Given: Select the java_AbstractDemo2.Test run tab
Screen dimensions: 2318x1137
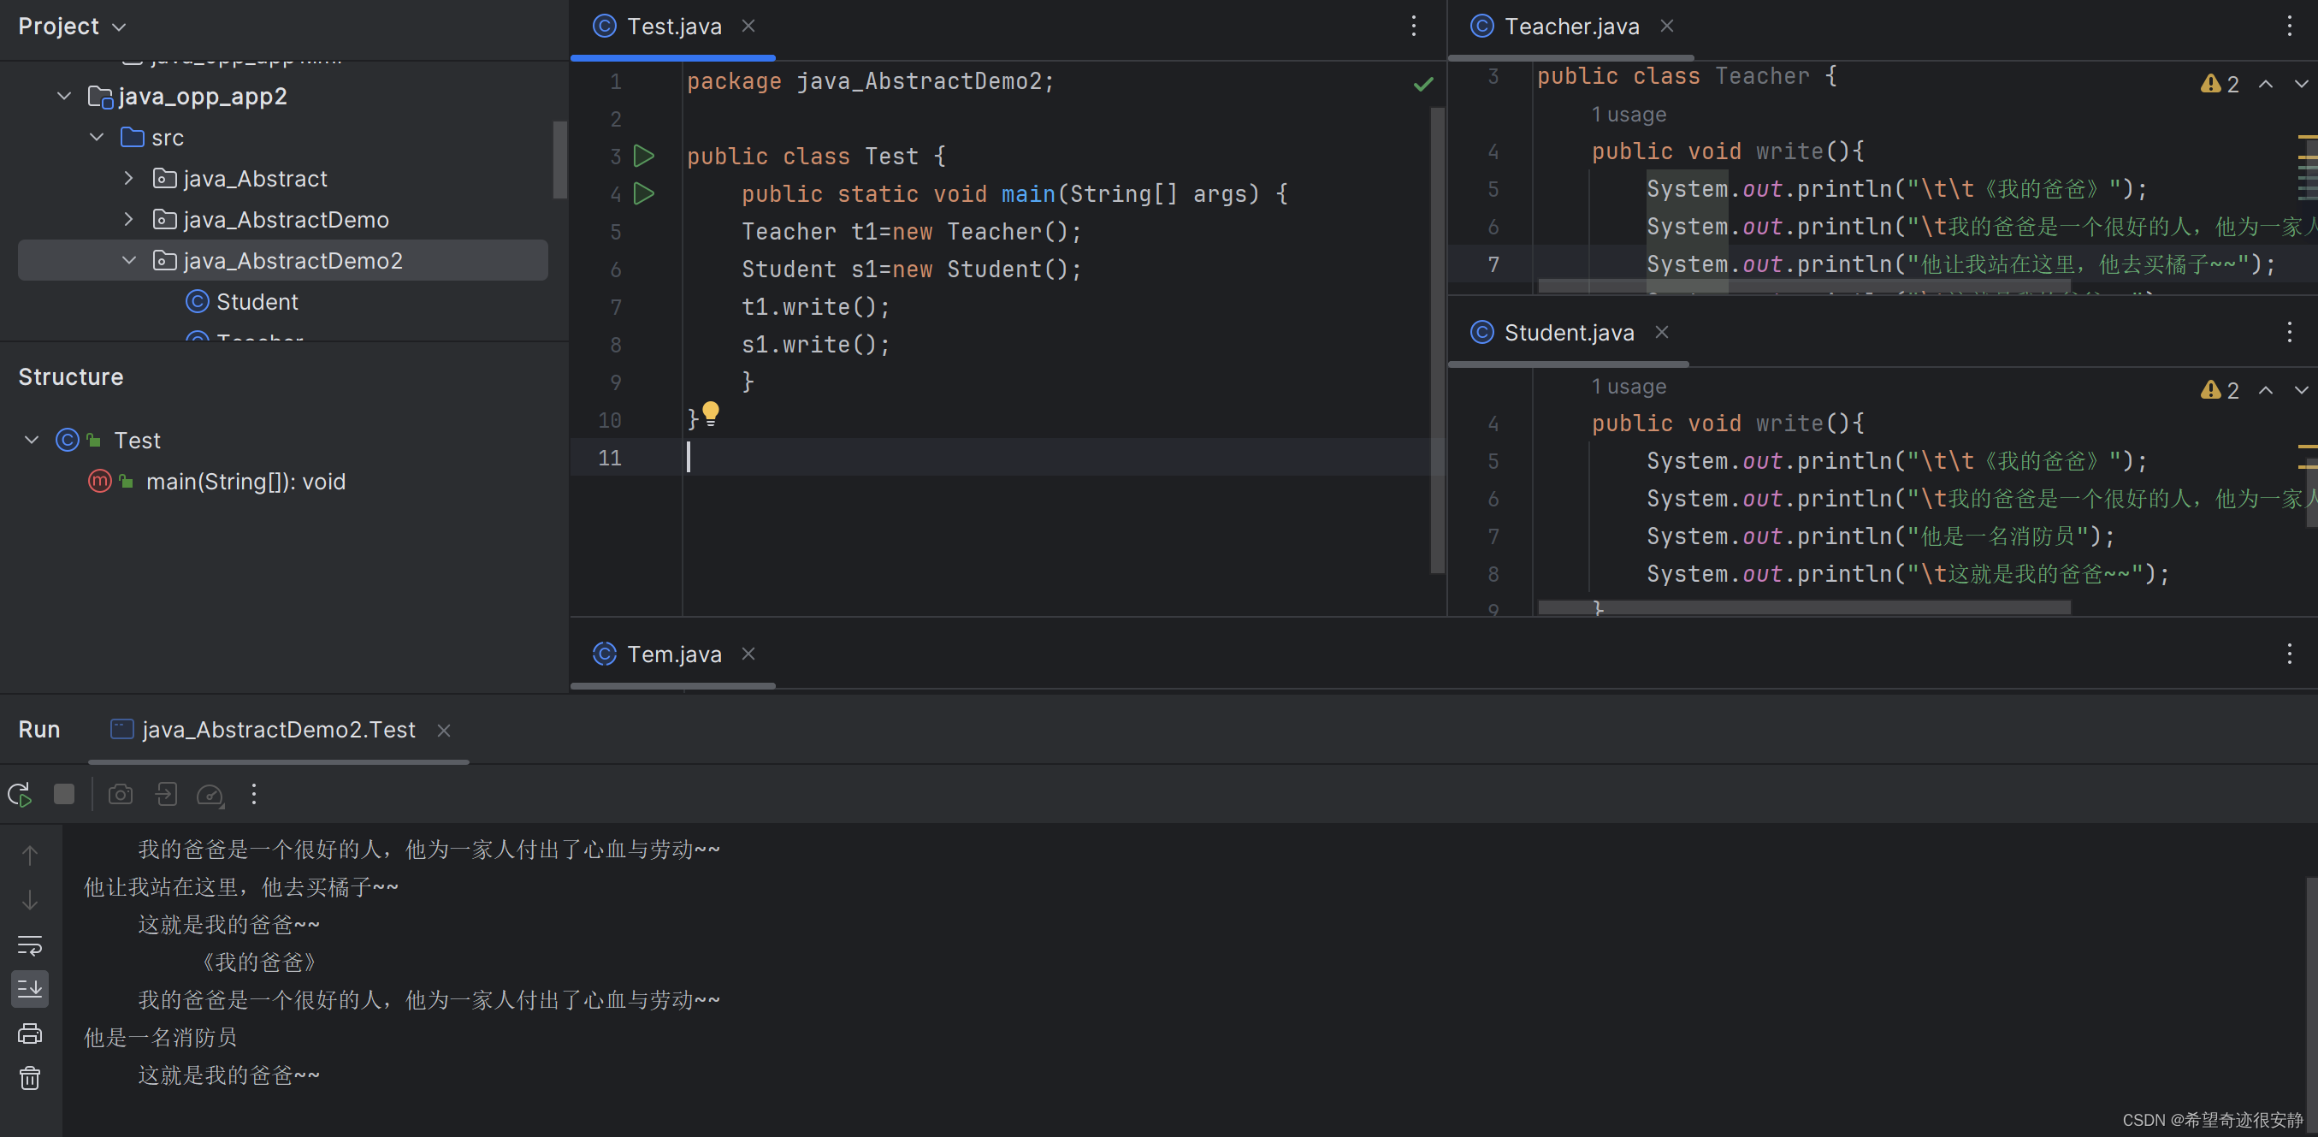Looking at the screenshot, I should [x=277, y=729].
